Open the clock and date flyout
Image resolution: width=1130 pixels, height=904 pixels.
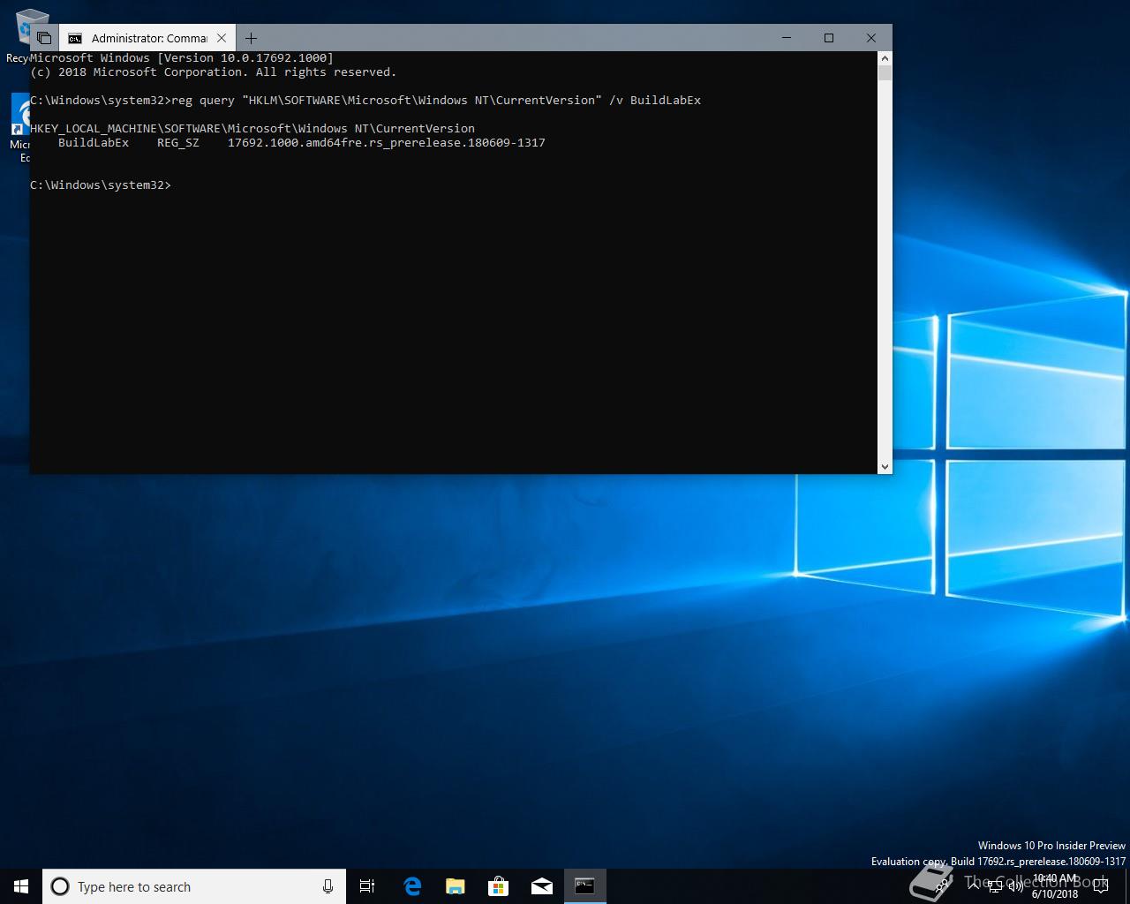pyautogui.click(x=1054, y=886)
